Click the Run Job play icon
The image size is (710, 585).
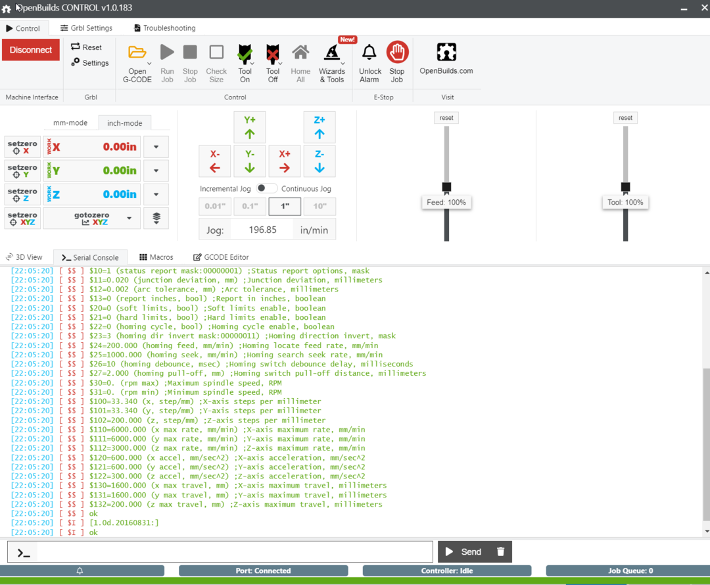[x=167, y=53]
